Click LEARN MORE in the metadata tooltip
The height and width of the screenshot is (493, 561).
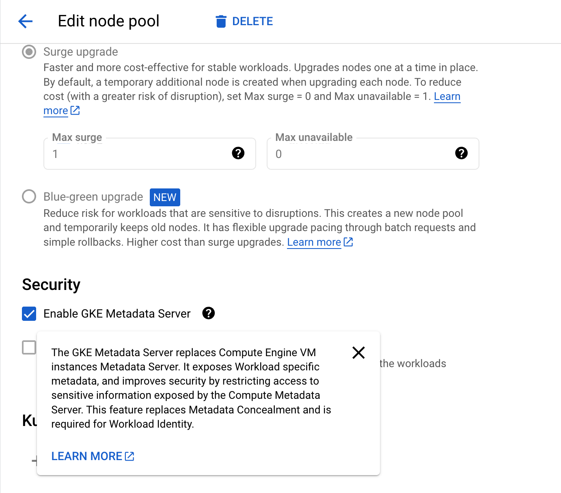pos(87,456)
